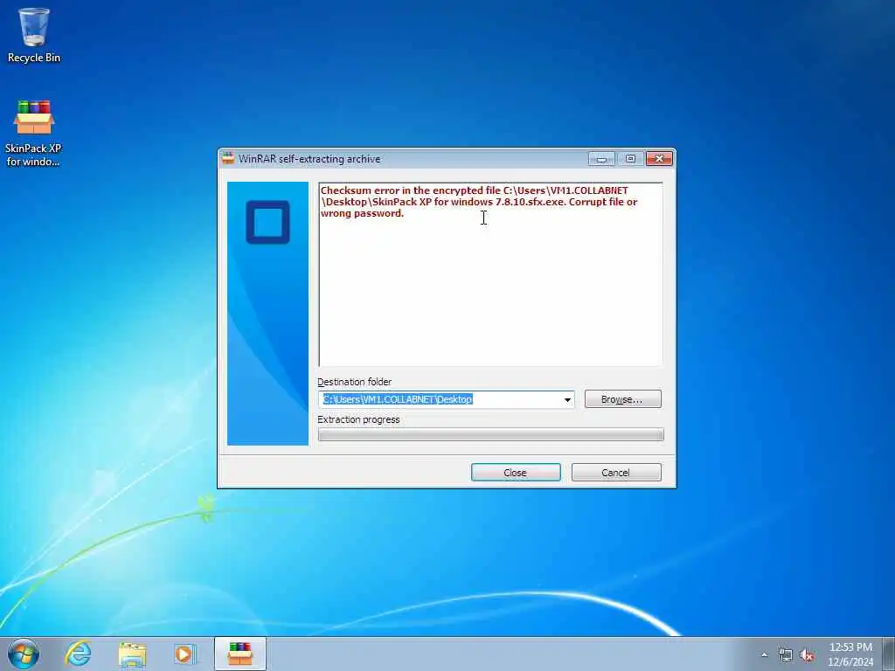The height and width of the screenshot is (671, 895).
Task: Open the Recycle Bin desktop icon
Action: (34, 35)
